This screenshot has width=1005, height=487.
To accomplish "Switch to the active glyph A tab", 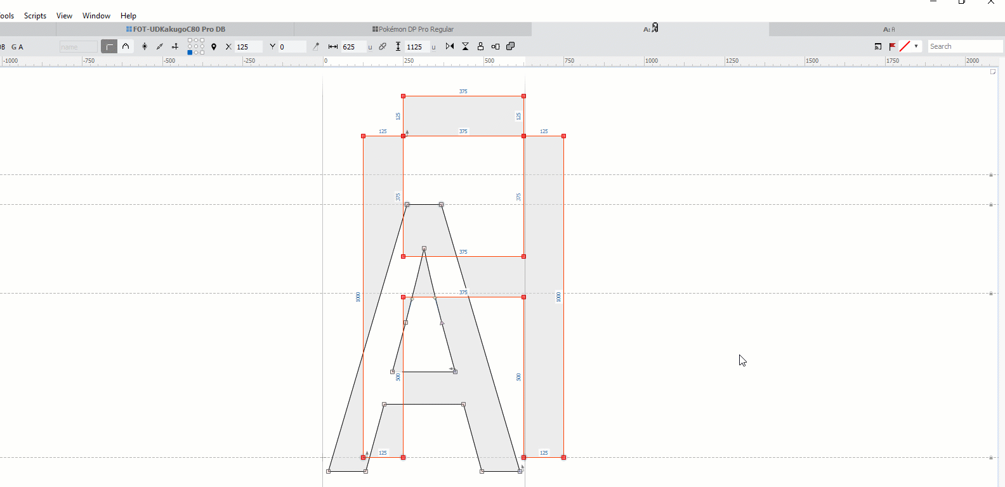I will pyautogui.click(x=650, y=29).
